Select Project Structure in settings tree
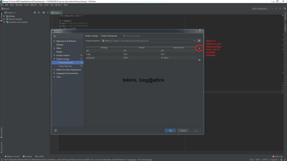Viewport: 287px width, 161px height. [x=65, y=66]
